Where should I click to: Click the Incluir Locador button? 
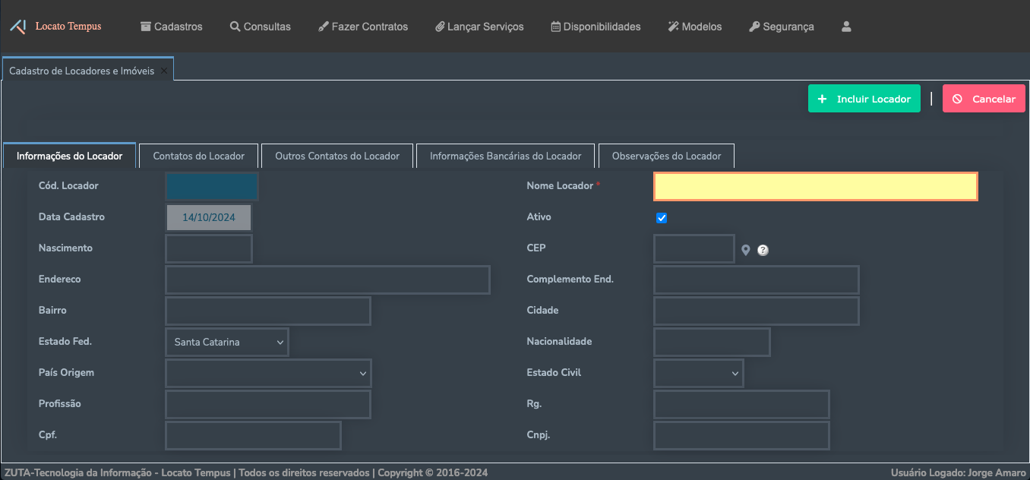pos(864,99)
